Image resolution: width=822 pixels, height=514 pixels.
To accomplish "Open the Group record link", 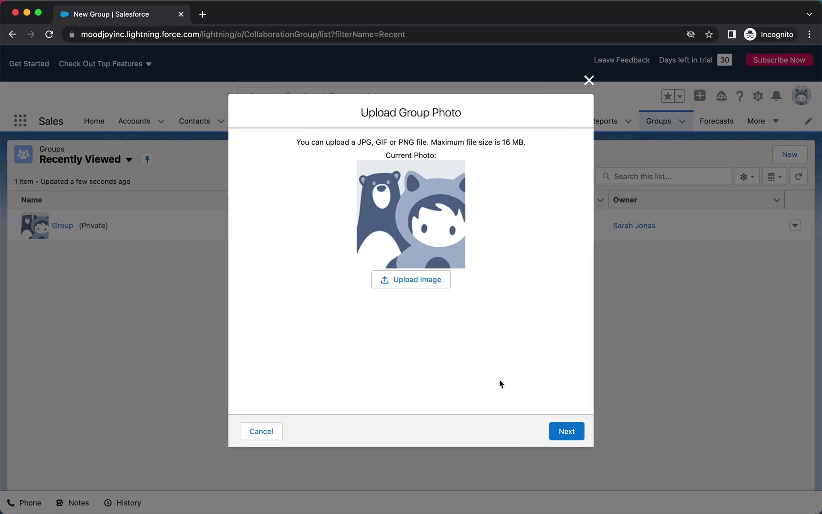I will 63,226.
